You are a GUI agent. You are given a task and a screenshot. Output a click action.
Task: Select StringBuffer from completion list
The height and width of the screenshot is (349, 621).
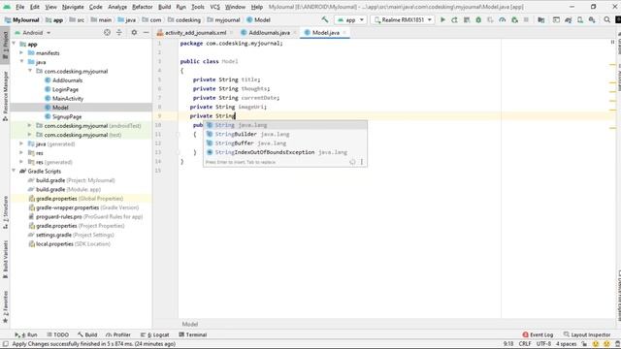click(285, 143)
